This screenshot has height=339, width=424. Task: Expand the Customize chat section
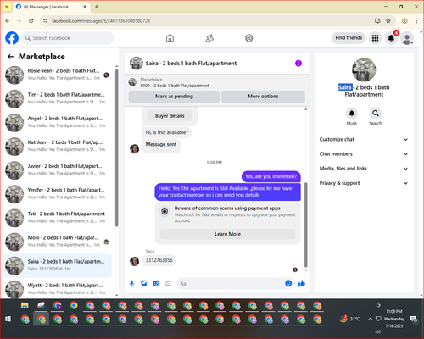point(364,139)
